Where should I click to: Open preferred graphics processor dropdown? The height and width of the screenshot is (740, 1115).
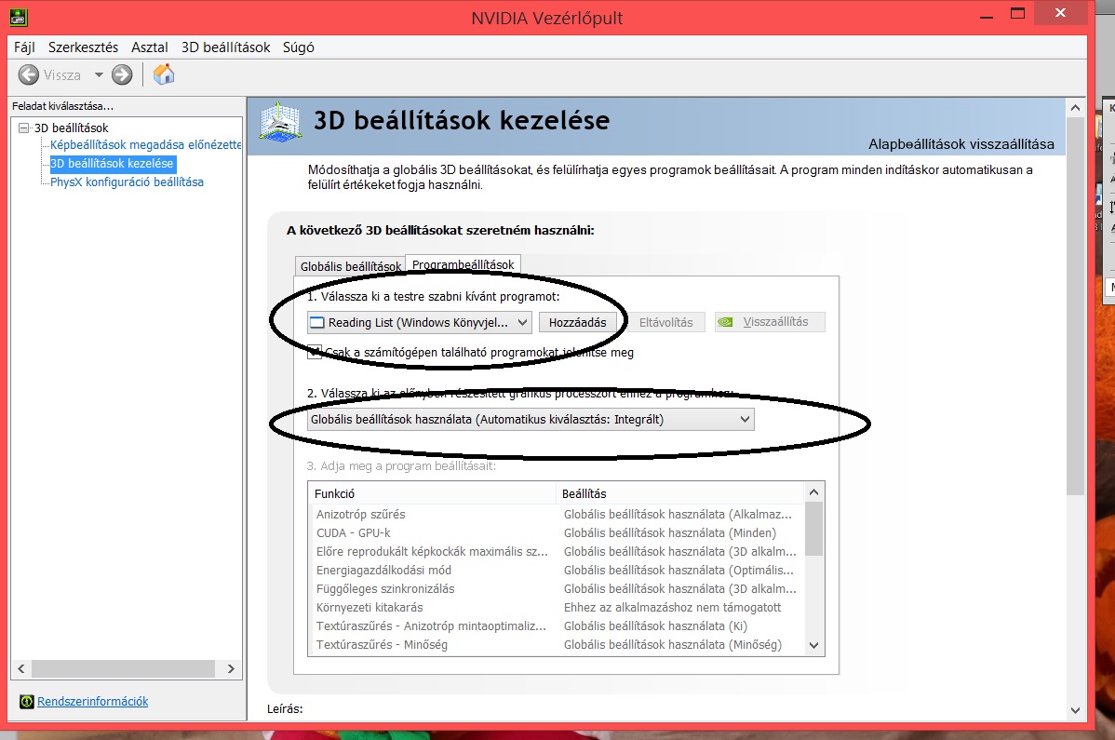(x=531, y=420)
